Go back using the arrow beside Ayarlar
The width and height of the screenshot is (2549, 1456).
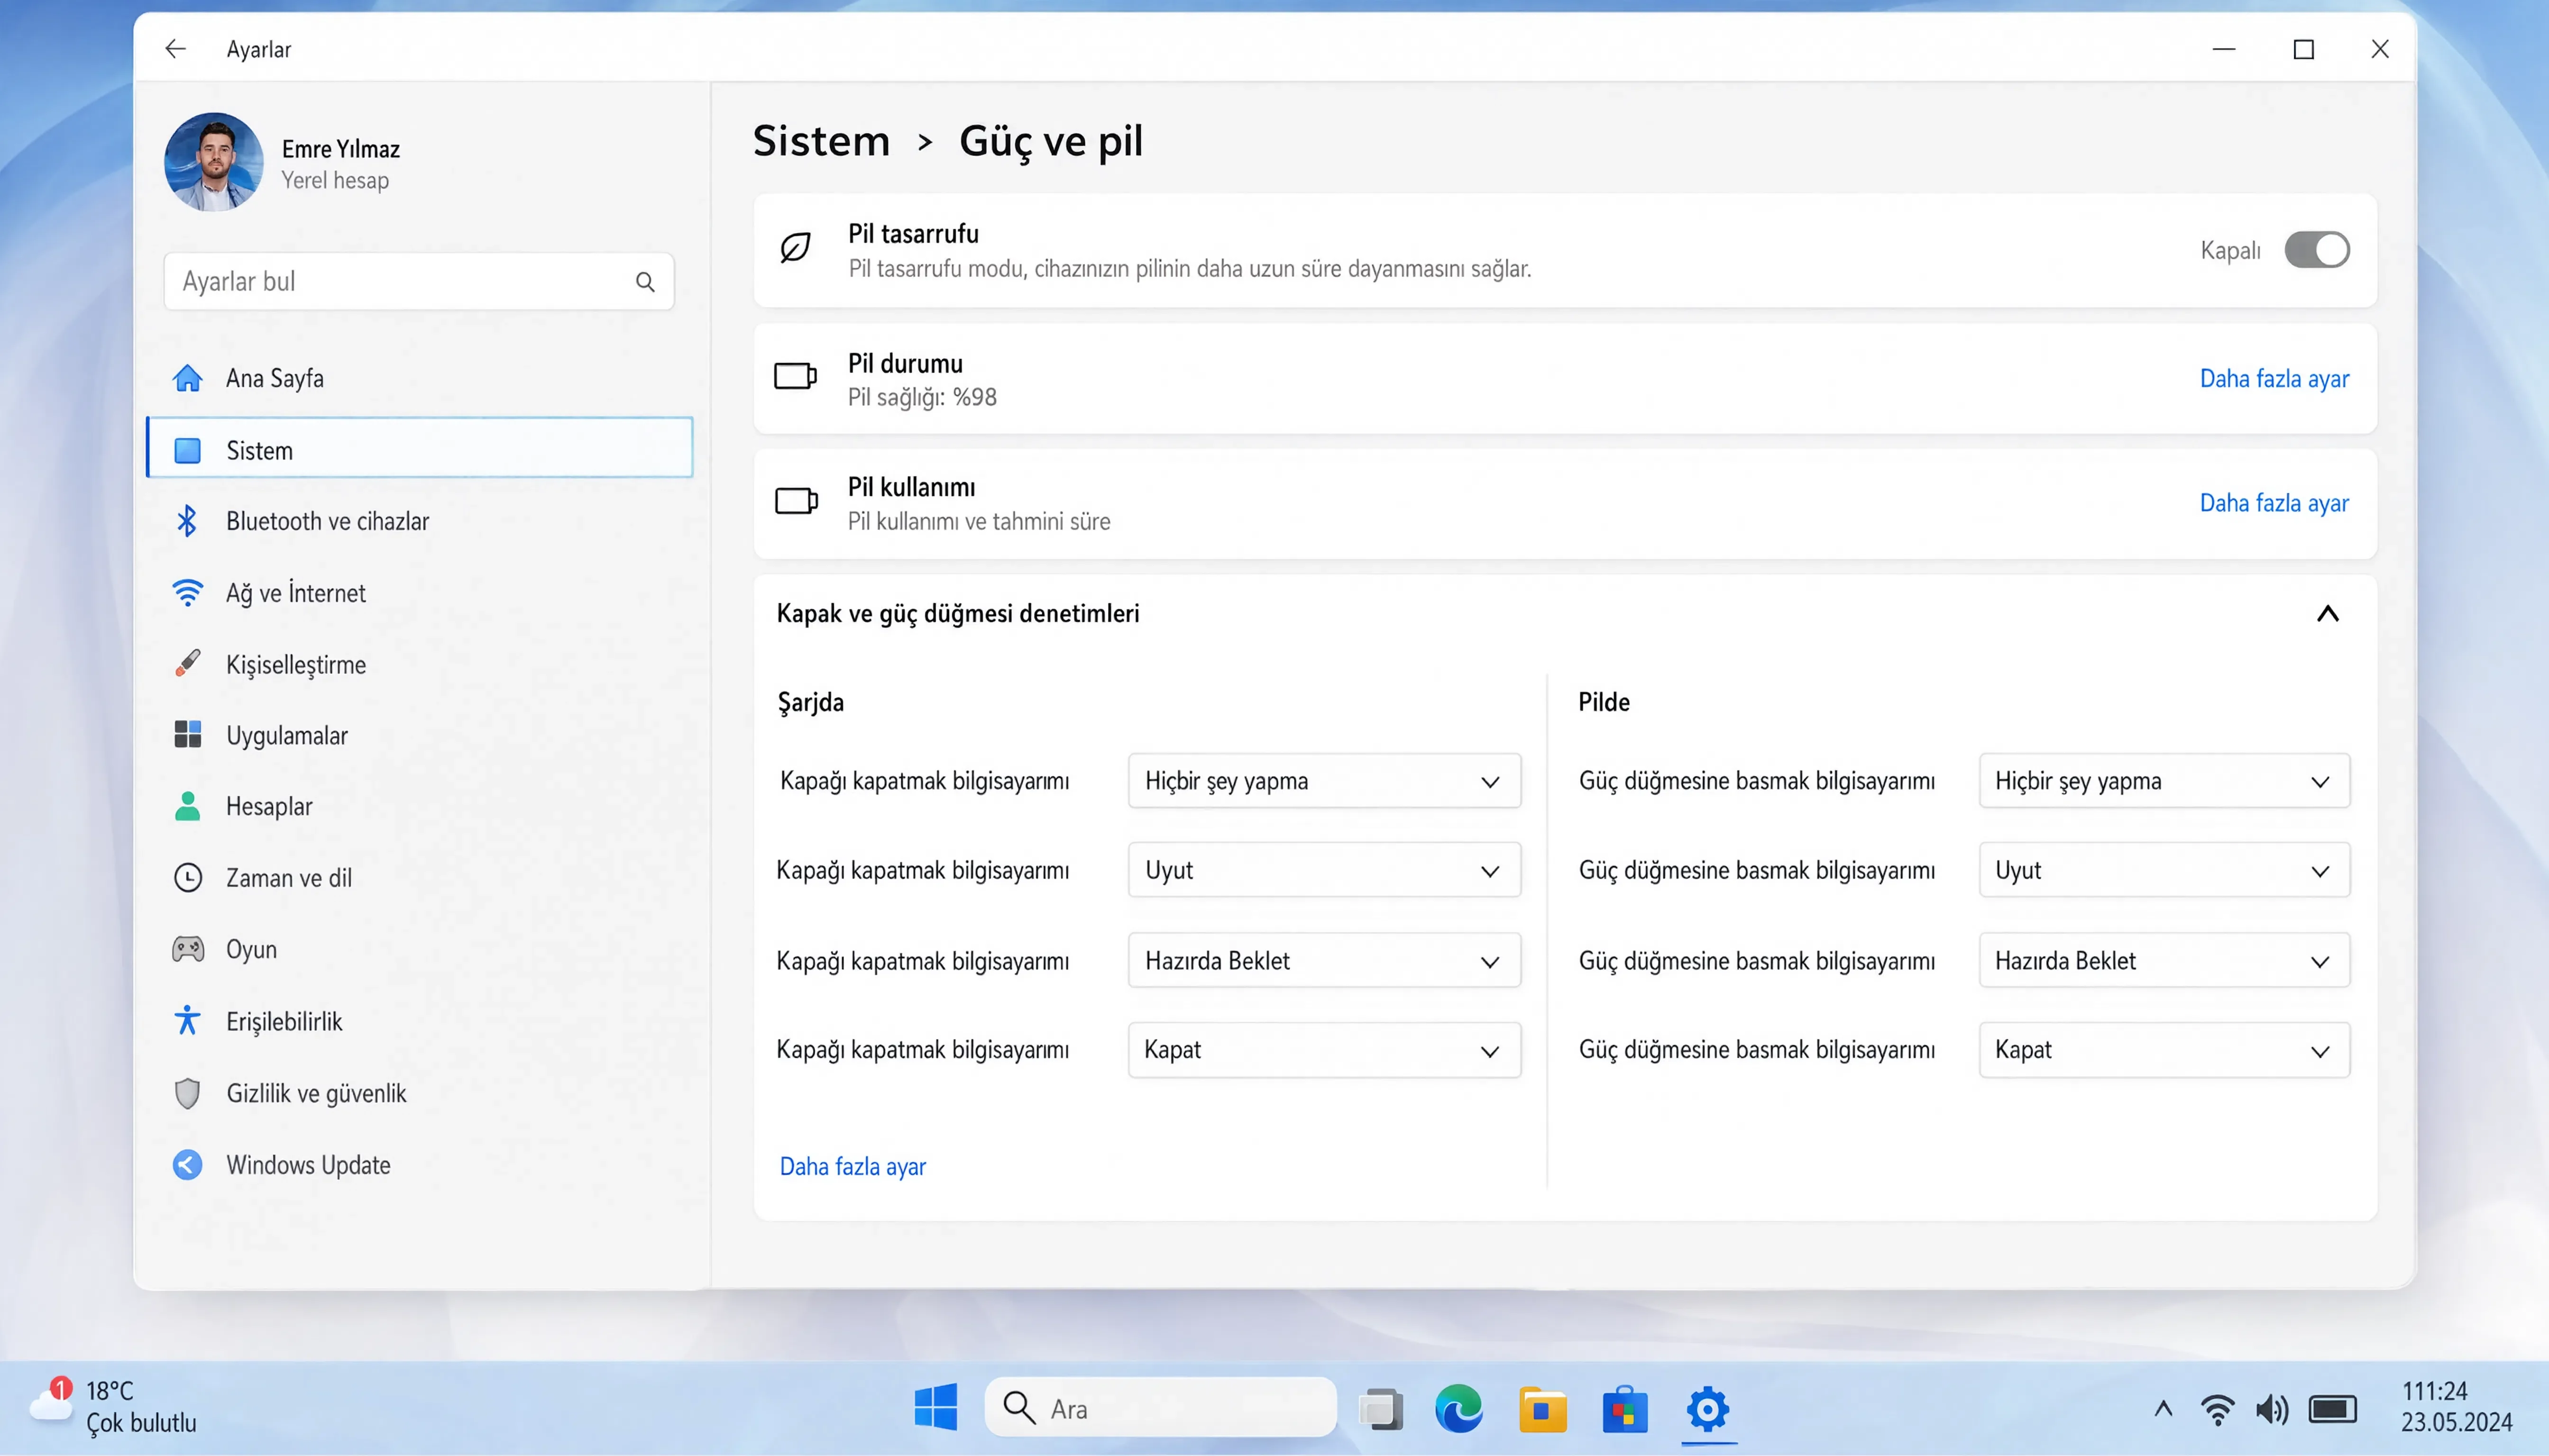click(x=176, y=49)
